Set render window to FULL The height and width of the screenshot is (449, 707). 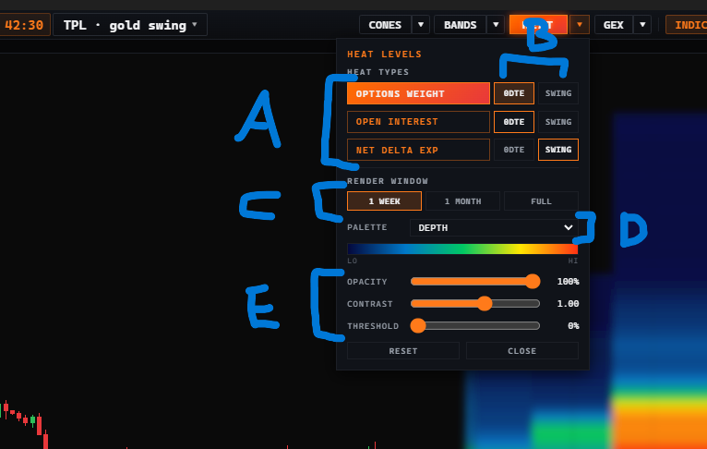(541, 201)
